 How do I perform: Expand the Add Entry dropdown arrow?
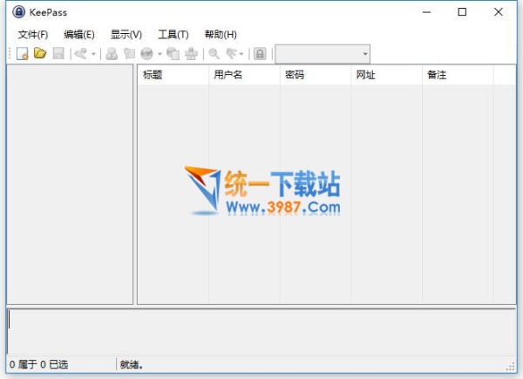coord(94,54)
